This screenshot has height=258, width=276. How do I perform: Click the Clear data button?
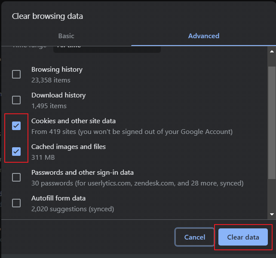tap(243, 237)
